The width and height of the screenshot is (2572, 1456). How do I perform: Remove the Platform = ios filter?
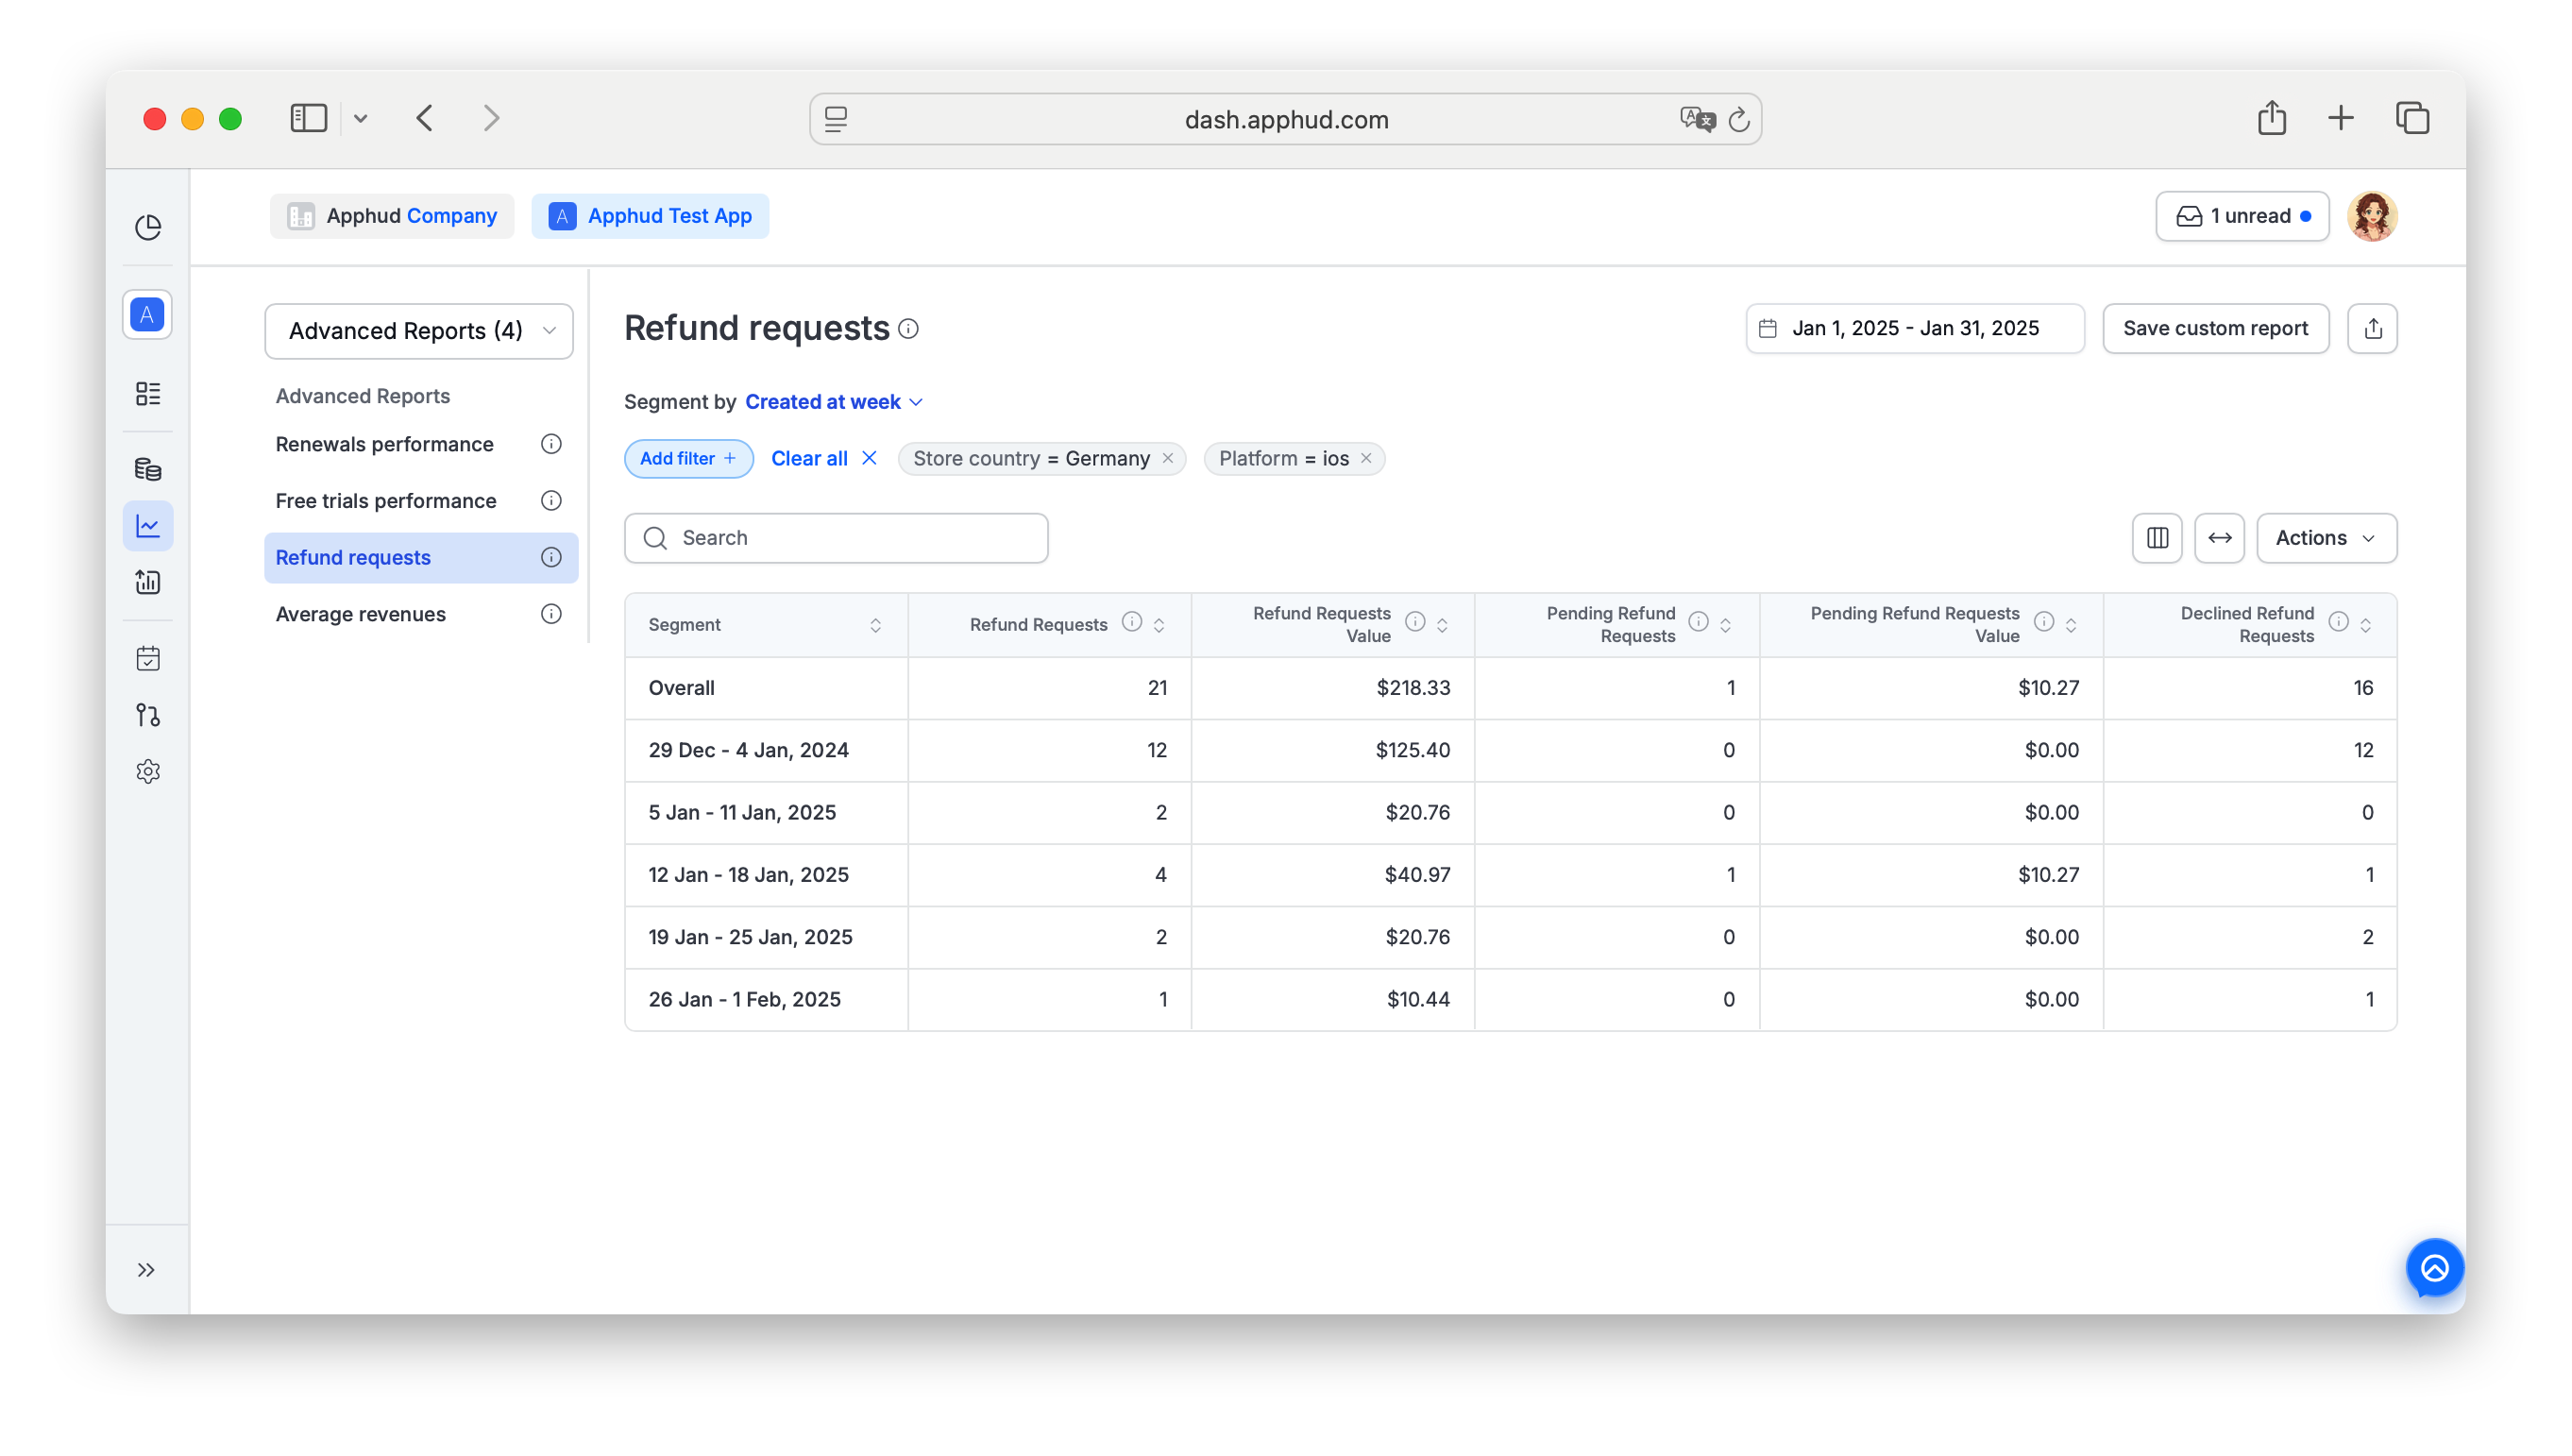1366,458
